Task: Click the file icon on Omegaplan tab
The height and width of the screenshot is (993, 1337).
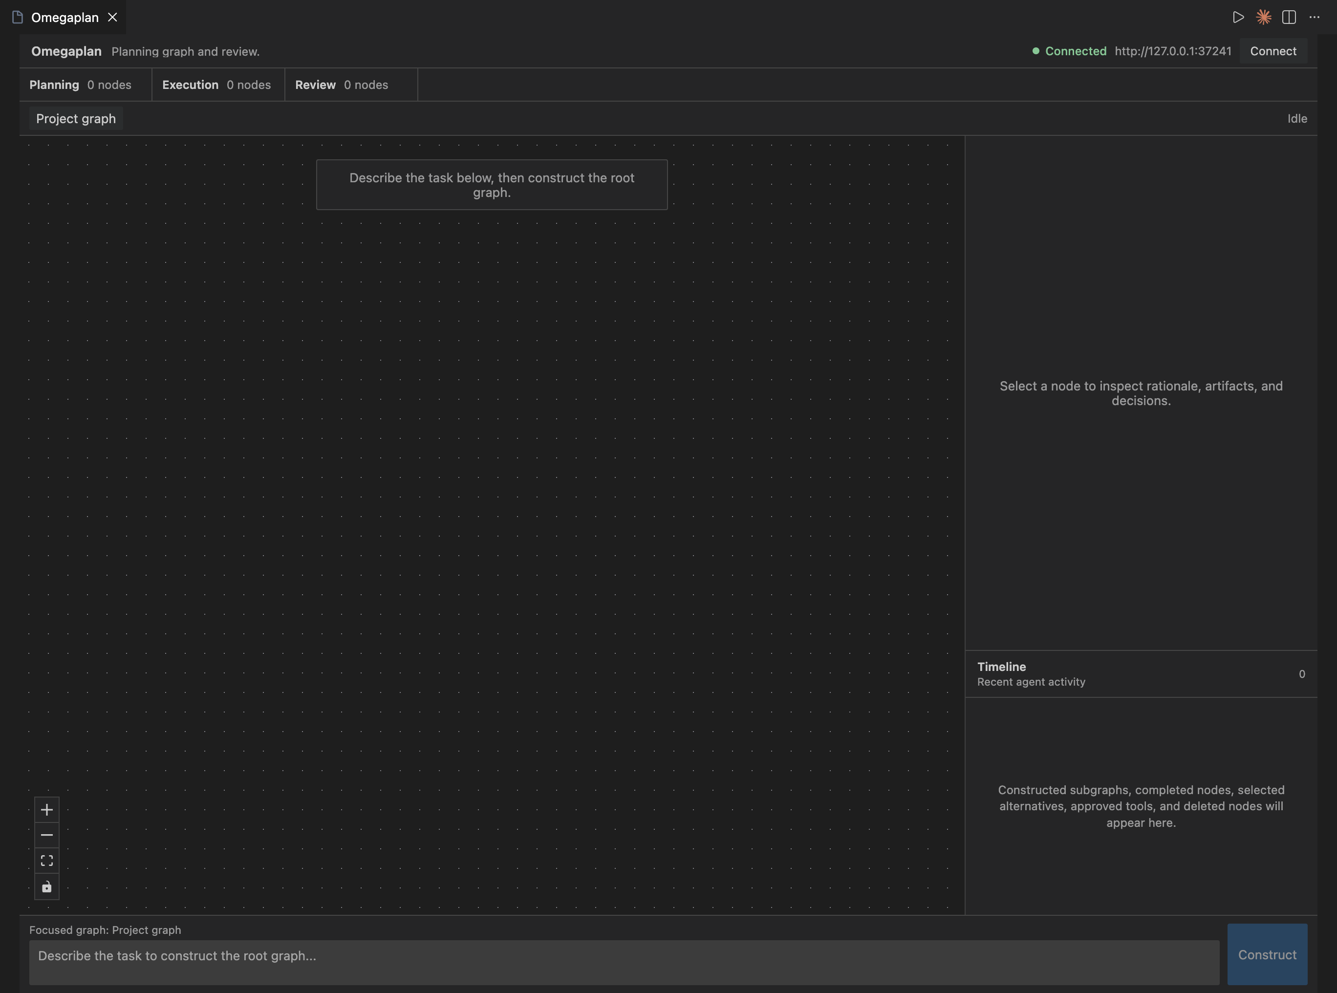Action: click(x=18, y=18)
